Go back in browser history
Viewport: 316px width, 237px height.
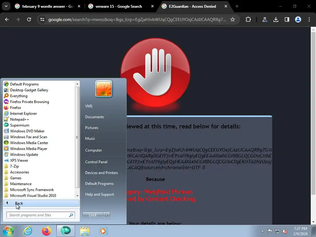tap(7, 19)
